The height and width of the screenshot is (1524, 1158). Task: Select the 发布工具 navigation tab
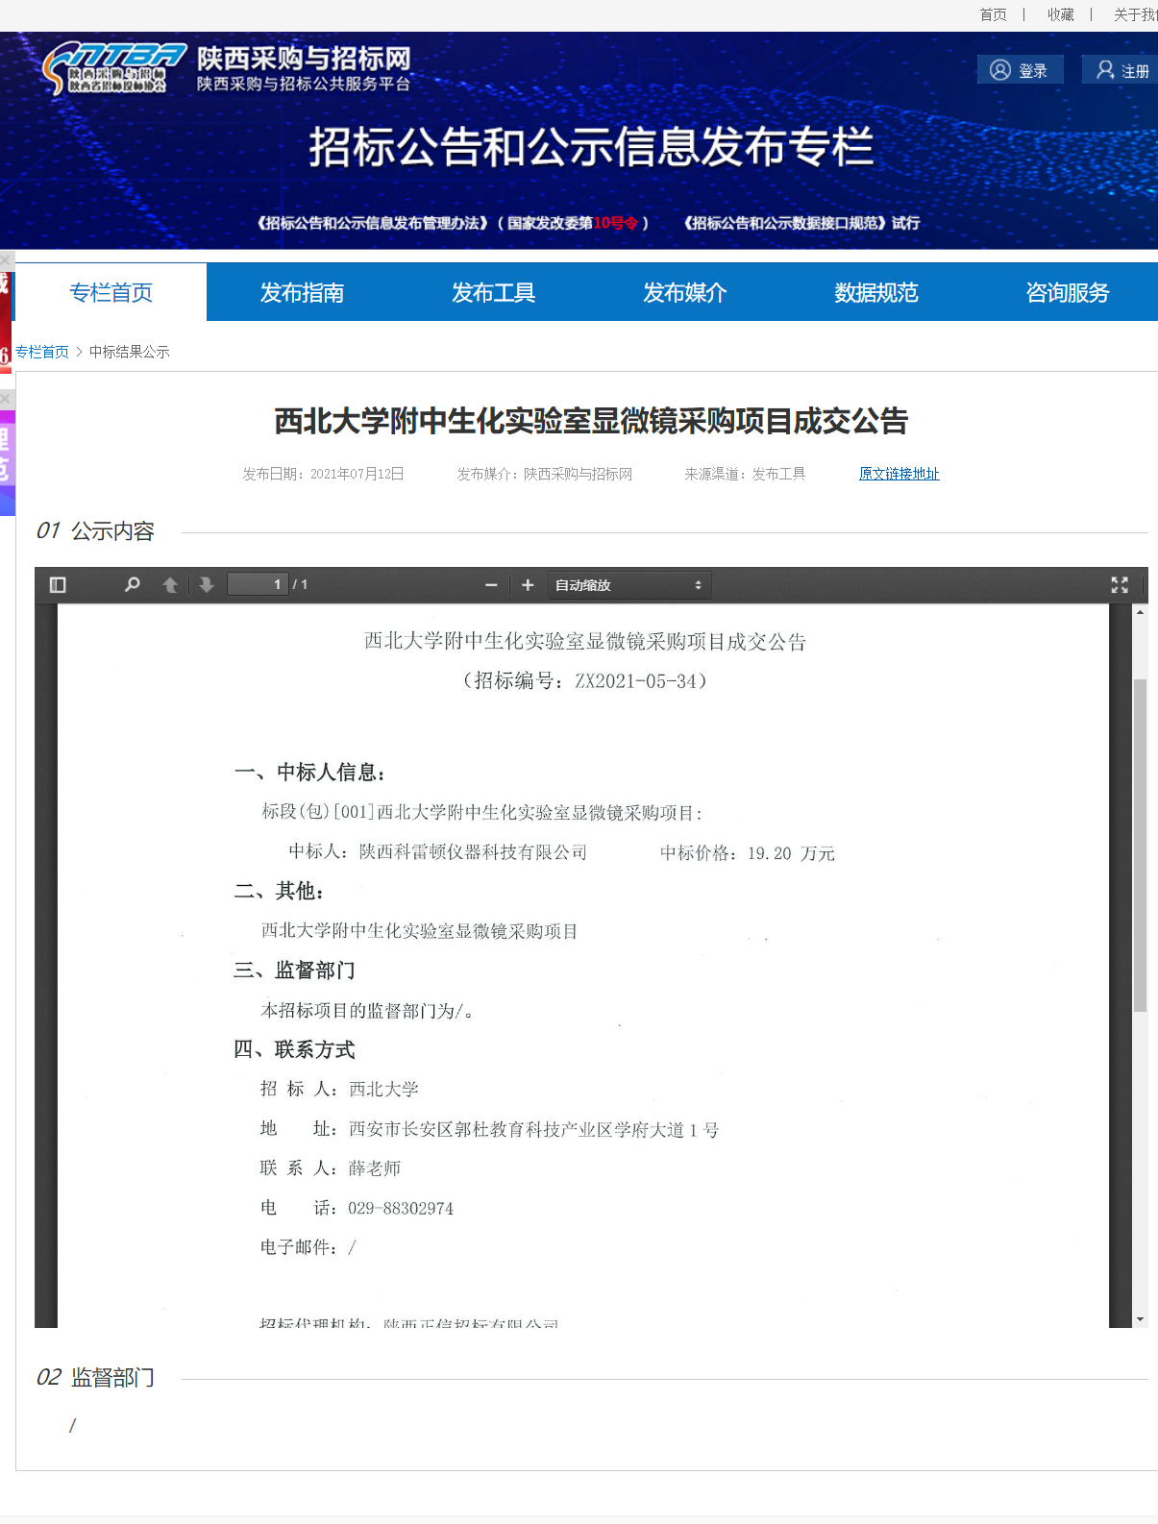pos(493,292)
